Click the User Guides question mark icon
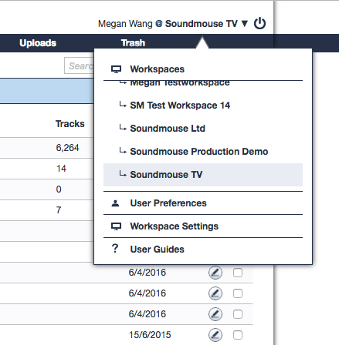This screenshot has height=345, width=339. coord(115,249)
